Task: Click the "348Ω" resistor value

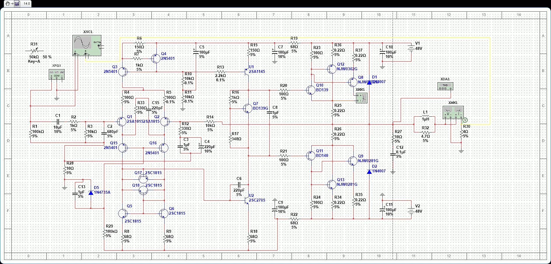Action: (237, 139)
